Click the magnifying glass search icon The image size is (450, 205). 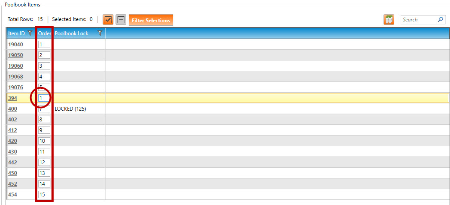[440, 20]
